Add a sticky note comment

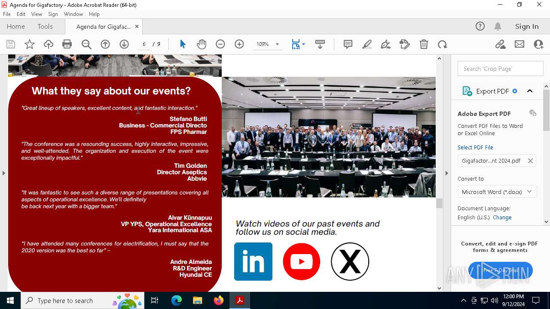[348, 44]
